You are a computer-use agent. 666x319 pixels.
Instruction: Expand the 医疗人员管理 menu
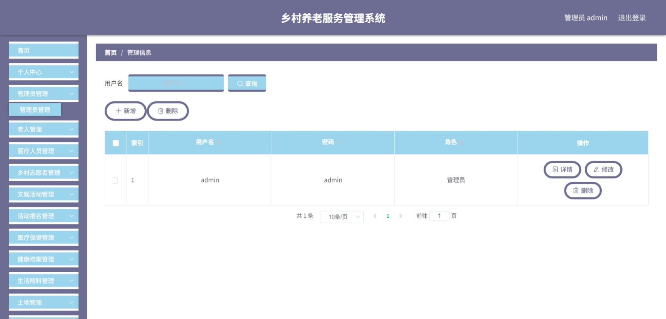[43, 151]
